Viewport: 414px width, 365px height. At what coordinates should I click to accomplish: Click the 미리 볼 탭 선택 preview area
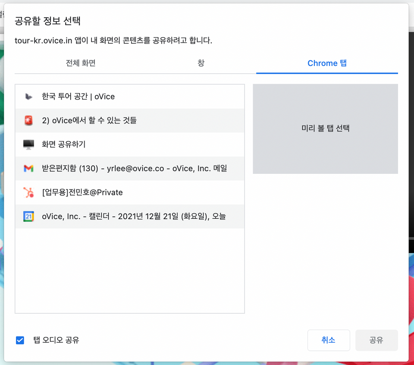[325, 129]
